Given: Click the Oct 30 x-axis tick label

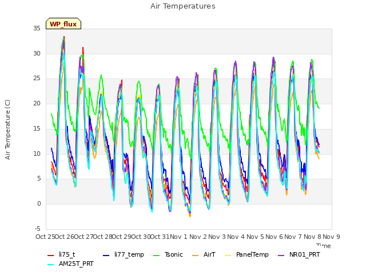Looking at the screenshot, I should tap(141, 237).
